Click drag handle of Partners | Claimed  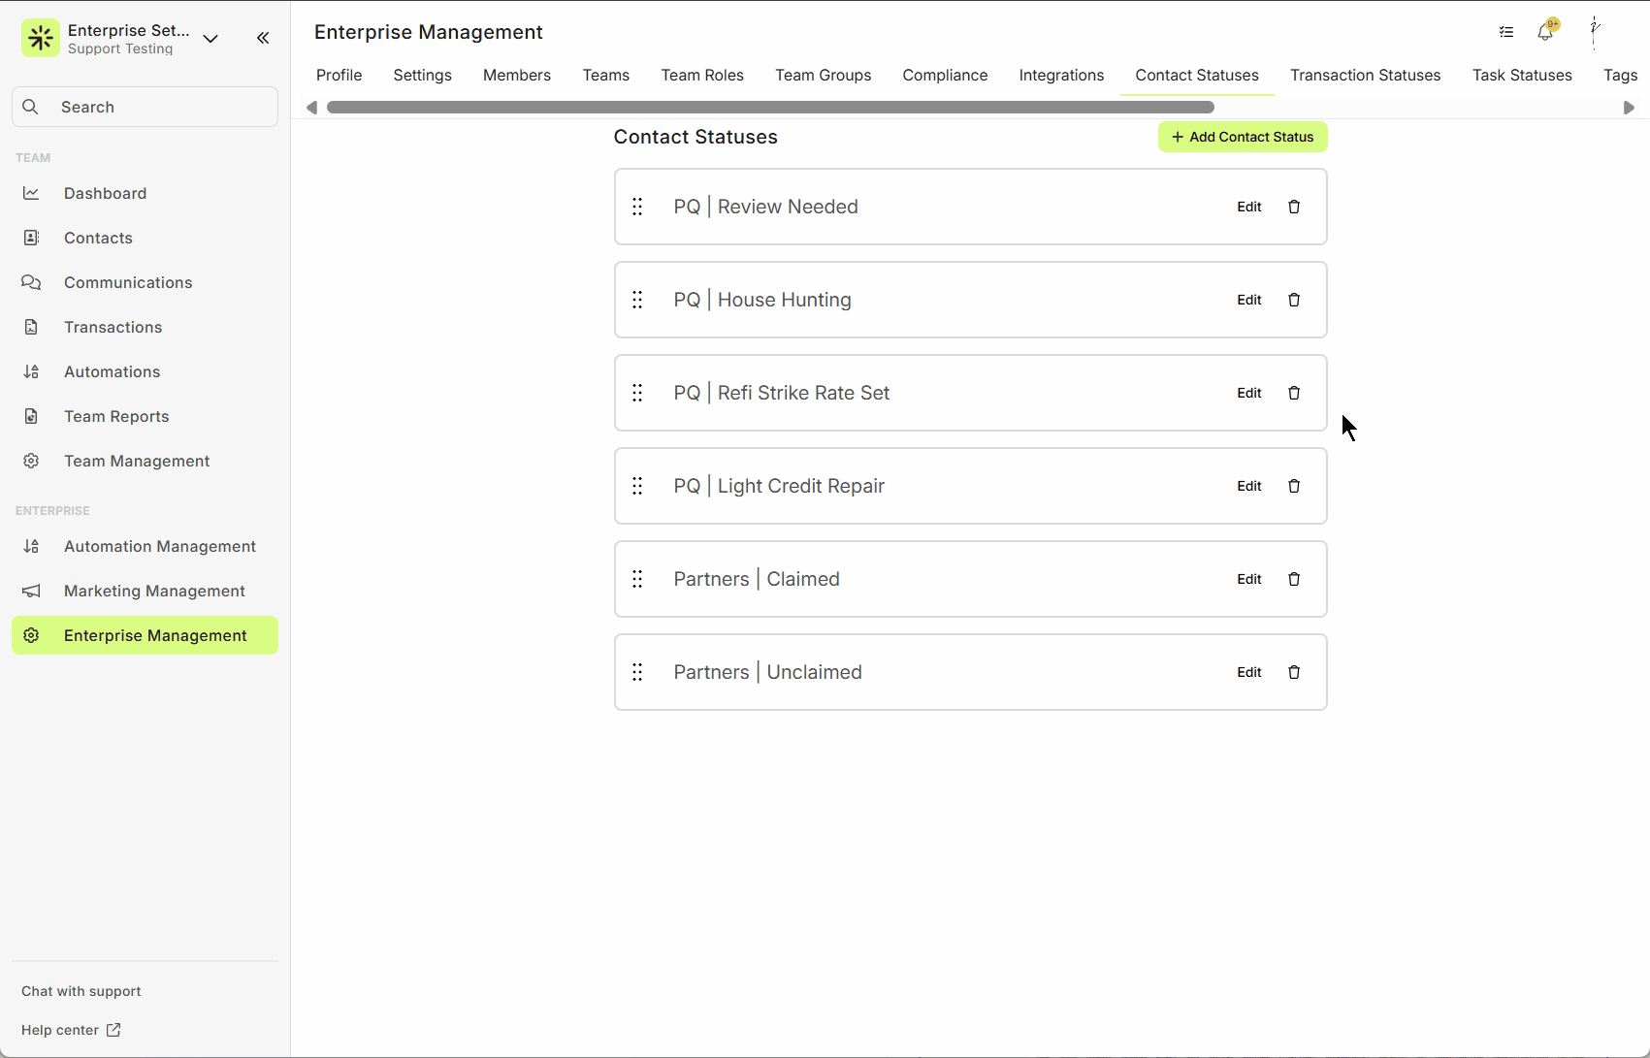(x=637, y=579)
